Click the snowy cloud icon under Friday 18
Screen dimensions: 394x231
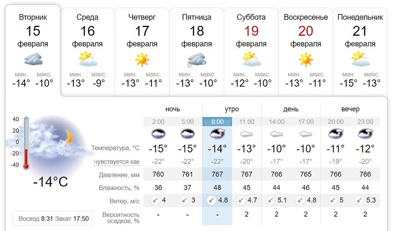coord(197,60)
